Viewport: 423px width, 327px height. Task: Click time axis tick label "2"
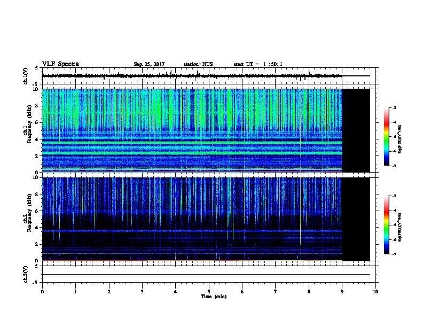coord(109,292)
